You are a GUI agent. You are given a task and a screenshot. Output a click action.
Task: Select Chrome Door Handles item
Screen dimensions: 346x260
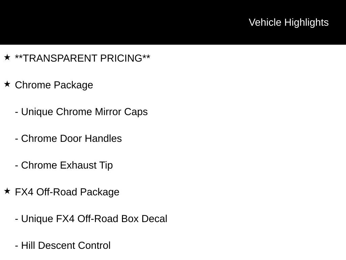tap(68, 138)
